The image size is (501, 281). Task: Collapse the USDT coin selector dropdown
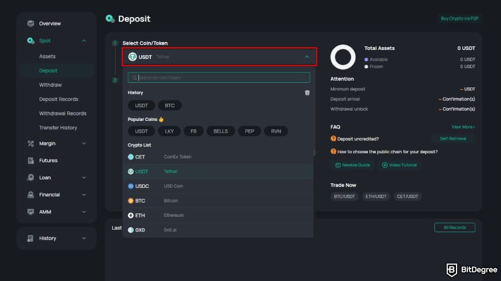(x=307, y=57)
